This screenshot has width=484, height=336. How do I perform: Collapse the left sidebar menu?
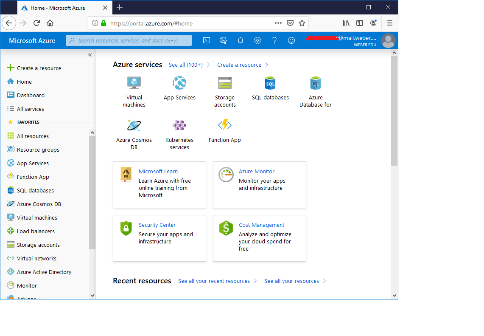(90, 55)
